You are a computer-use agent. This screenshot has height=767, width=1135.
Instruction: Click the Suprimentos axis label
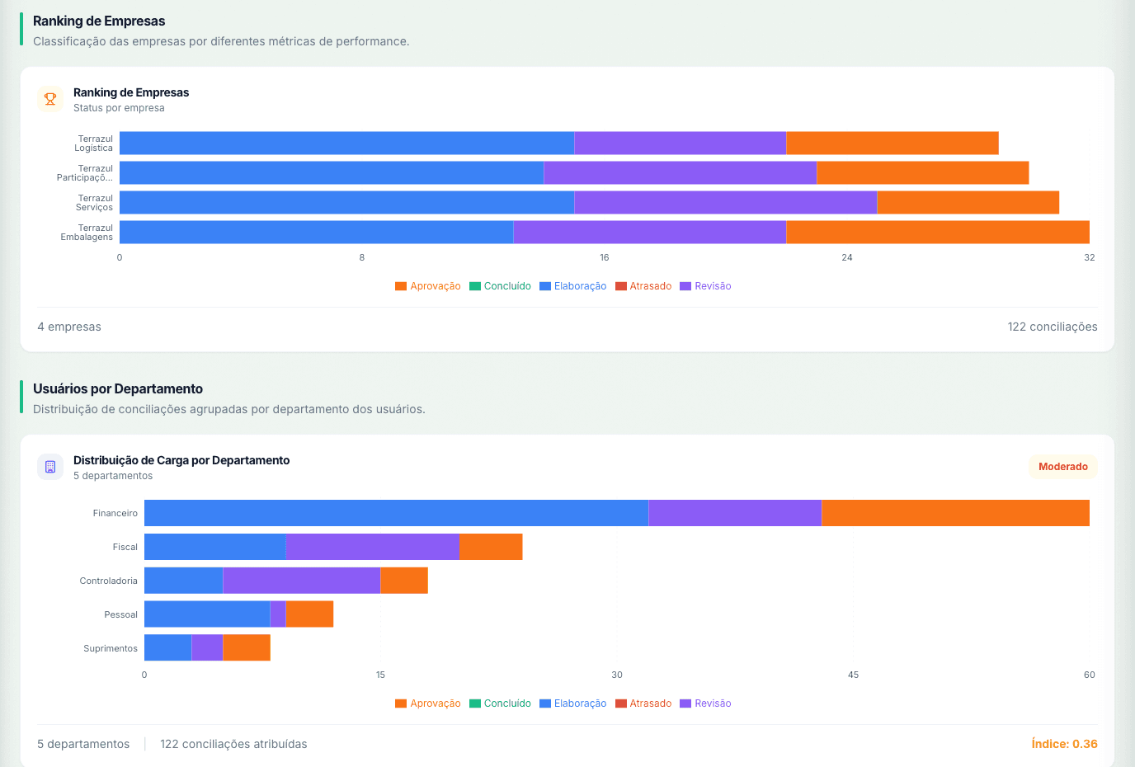point(111,648)
